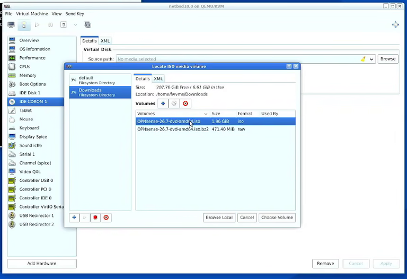
Task: Open the dialog's Details tab
Action: (x=143, y=79)
